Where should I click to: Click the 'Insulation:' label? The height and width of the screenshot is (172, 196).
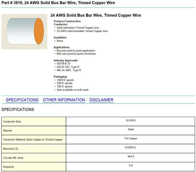pos(60,38)
